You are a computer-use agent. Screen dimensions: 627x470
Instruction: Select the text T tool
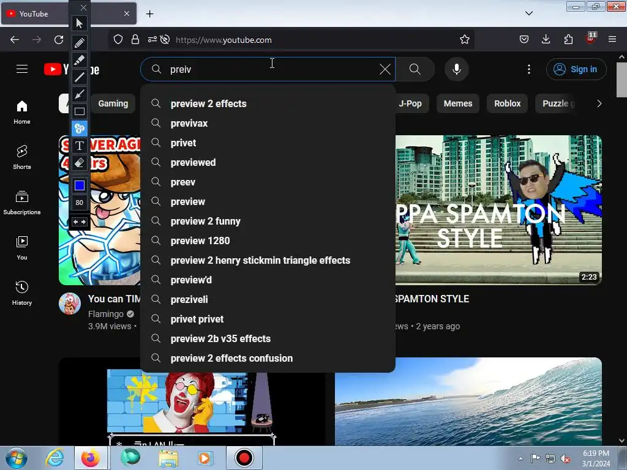[79, 146]
